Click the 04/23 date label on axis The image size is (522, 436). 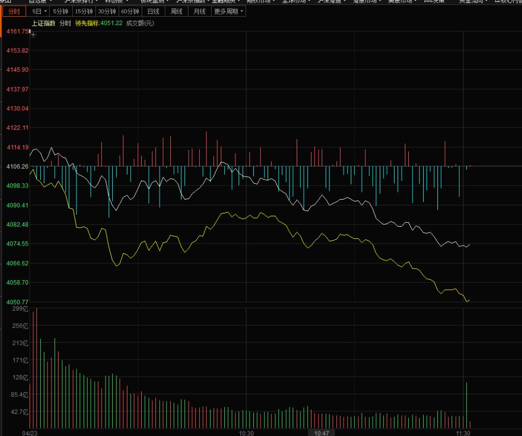tap(31, 432)
